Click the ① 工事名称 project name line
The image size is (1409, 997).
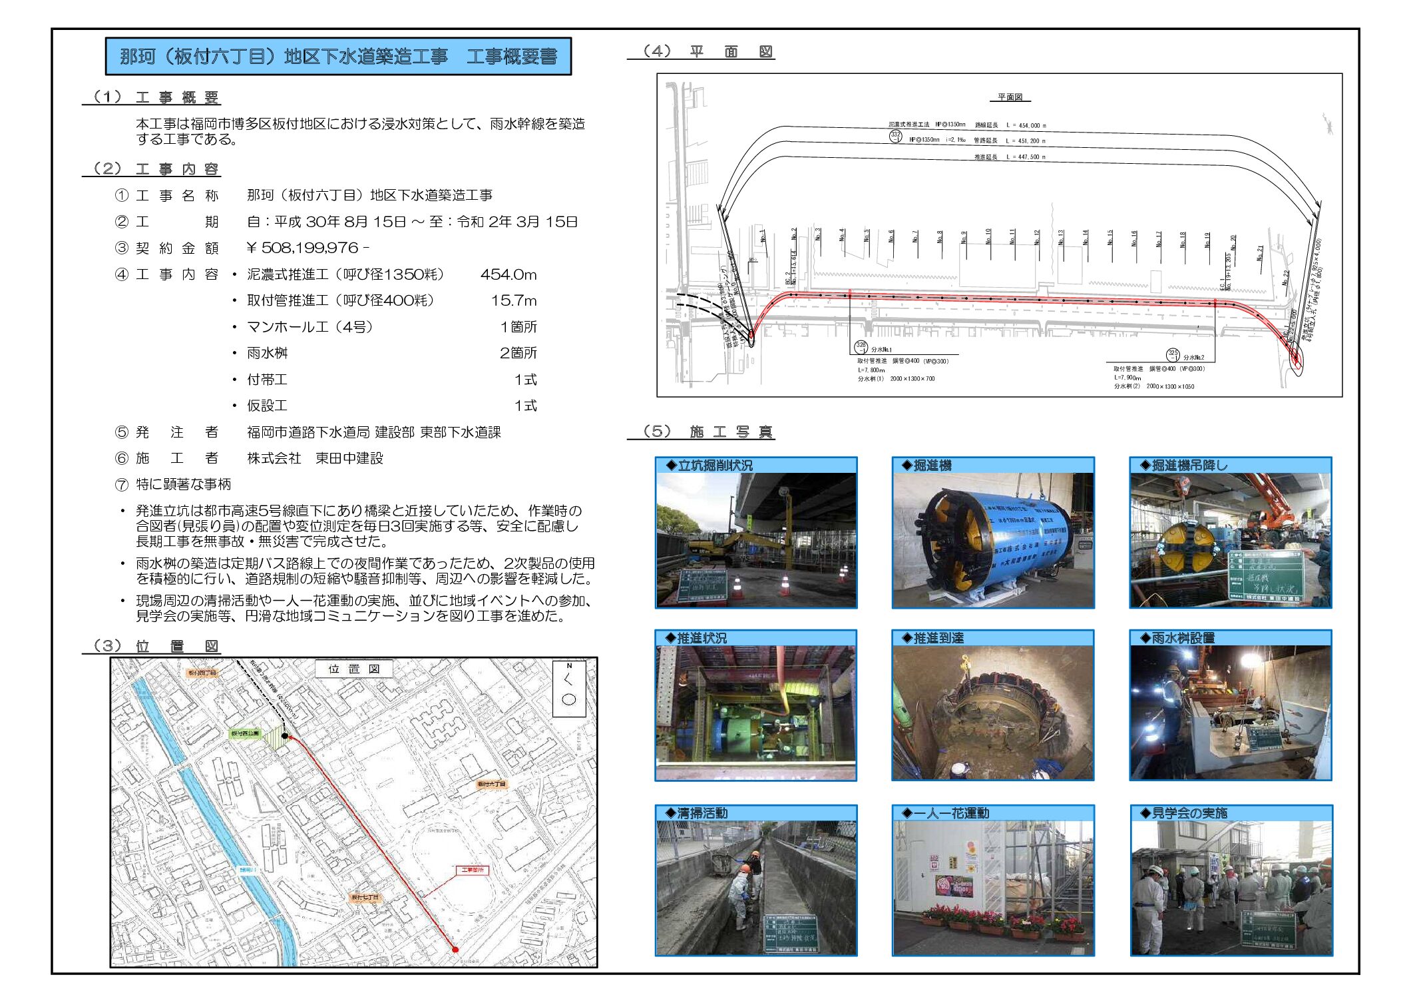[x=303, y=195]
